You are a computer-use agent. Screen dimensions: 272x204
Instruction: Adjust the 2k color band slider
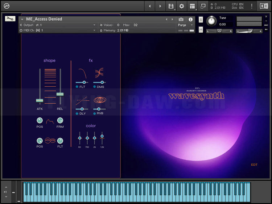point(95,138)
